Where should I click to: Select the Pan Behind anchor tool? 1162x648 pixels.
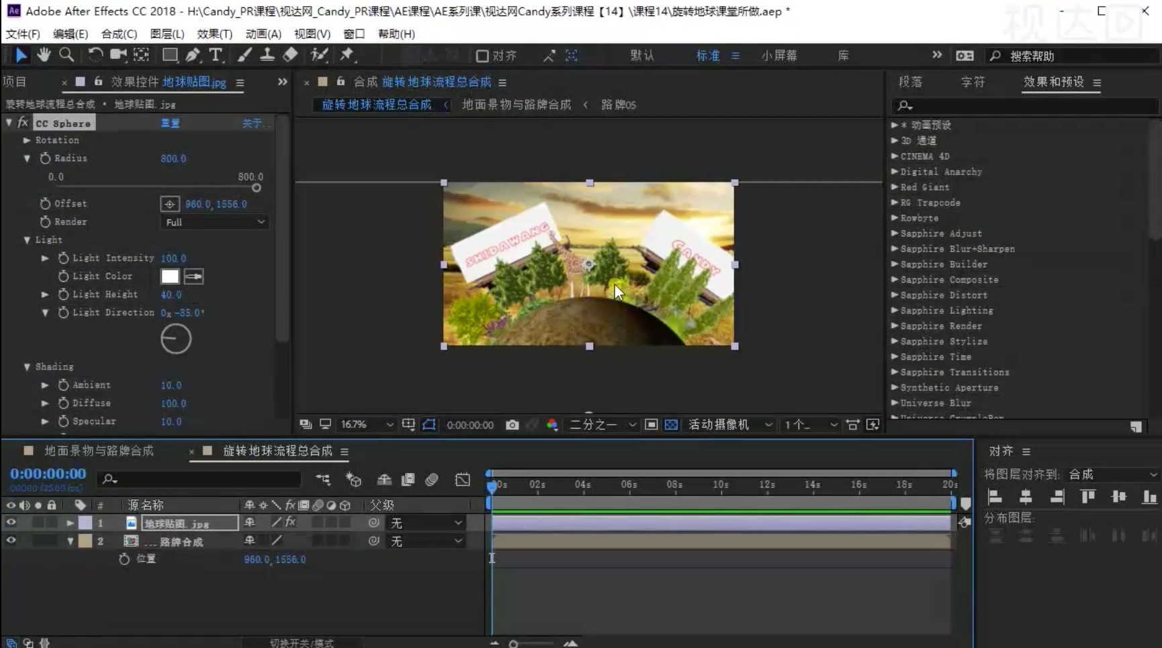tap(141, 55)
